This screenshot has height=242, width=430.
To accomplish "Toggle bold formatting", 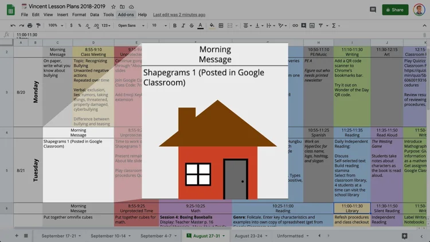I will tap(175, 25).
